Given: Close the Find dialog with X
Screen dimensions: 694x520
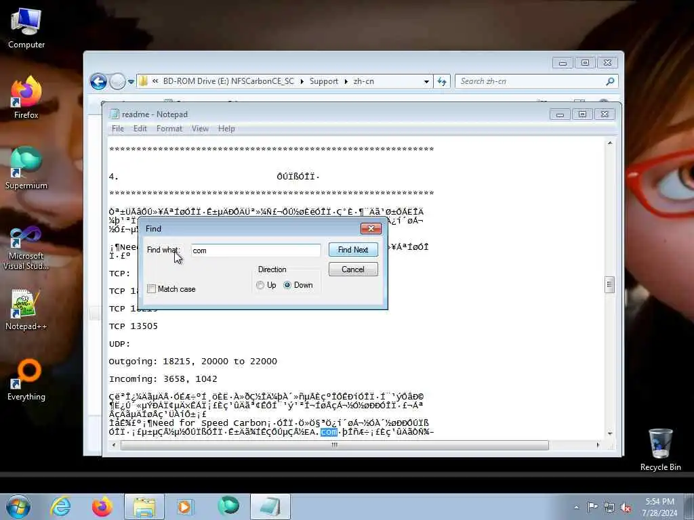Looking at the screenshot, I should [371, 228].
